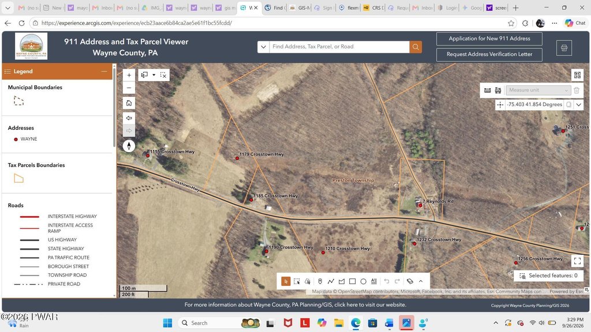The width and height of the screenshot is (591, 332).
Task: Pick the eraser tool in draw toolbar
Action: click(x=410, y=281)
